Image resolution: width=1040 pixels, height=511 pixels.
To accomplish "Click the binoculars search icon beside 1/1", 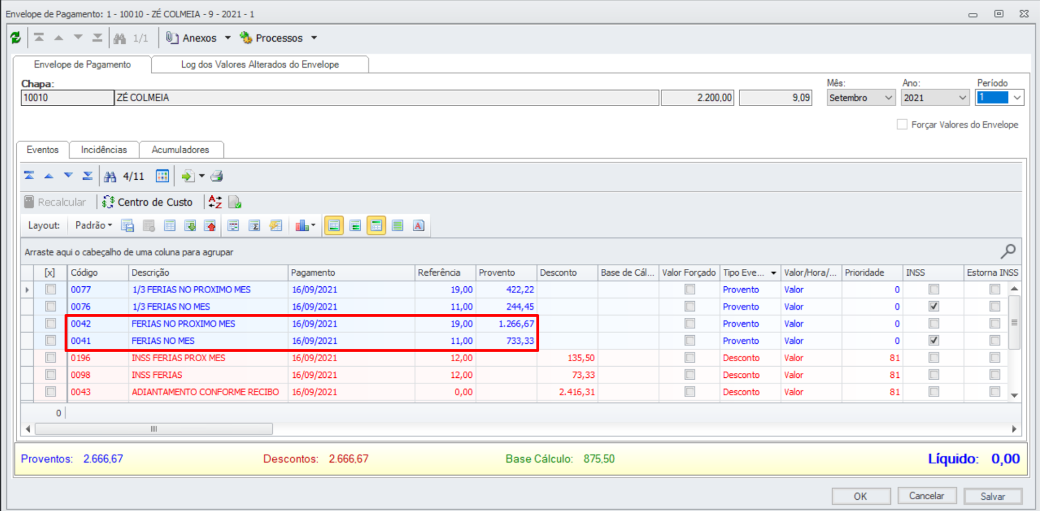I will 120,38.
